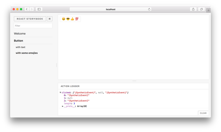Click the Safari back navigation arrow
This screenshot has width=221, height=132.
click(27, 9)
